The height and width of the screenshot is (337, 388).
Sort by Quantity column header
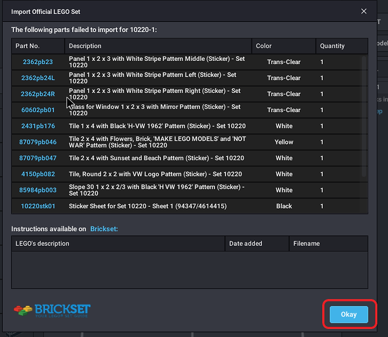tap(342, 46)
